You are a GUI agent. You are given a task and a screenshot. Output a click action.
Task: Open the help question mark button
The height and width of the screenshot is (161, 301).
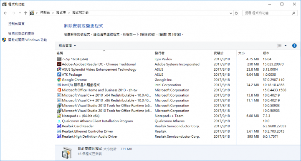click(294, 45)
